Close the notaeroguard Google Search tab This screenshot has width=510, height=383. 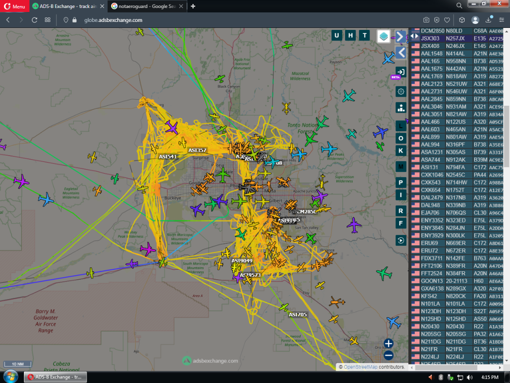click(x=181, y=6)
